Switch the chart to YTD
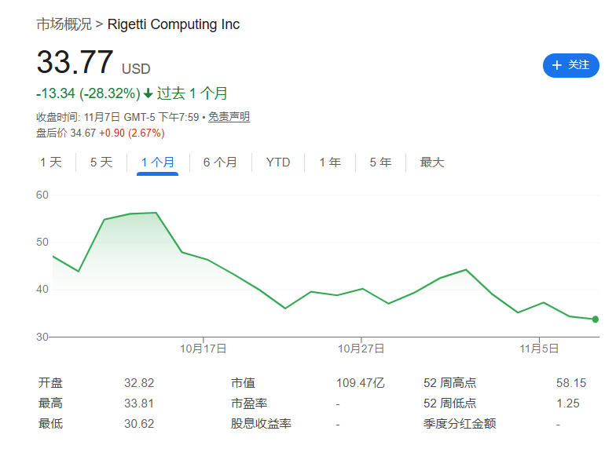Image resolution: width=616 pixels, height=449 pixels. coord(278,162)
